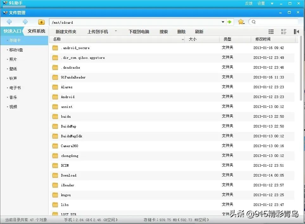The height and width of the screenshot is (224, 305).
Task: Sort by 大小 column header
Action: 202,39
